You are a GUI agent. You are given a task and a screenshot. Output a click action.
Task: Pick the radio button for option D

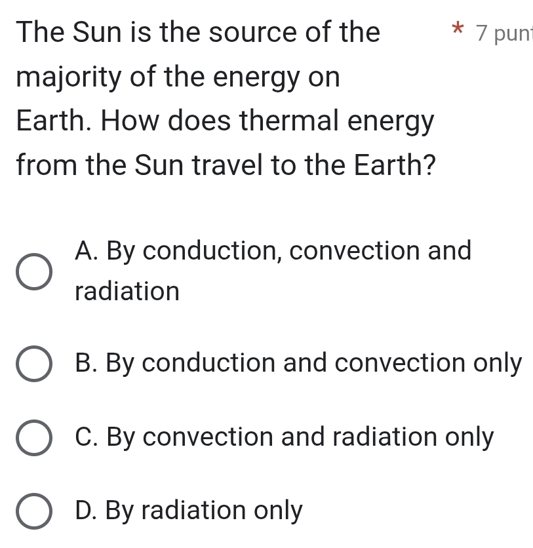(33, 511)
